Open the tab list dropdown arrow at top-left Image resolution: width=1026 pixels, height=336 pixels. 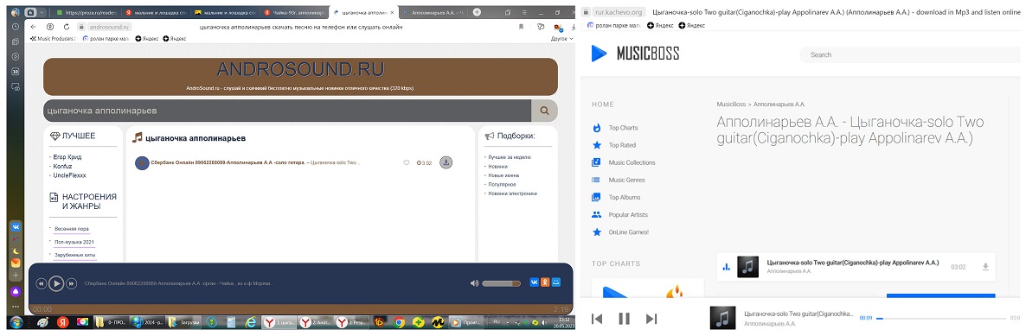(42, 12)
